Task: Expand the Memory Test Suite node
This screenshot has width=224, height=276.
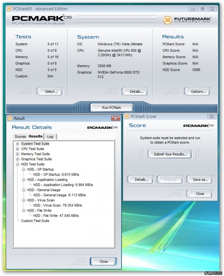Action: [x=17, y=154]
